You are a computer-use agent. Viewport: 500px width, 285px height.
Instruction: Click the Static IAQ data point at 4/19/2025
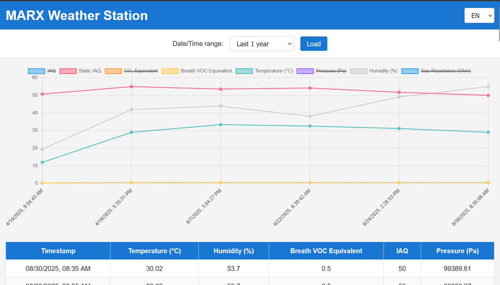(132, 87)
